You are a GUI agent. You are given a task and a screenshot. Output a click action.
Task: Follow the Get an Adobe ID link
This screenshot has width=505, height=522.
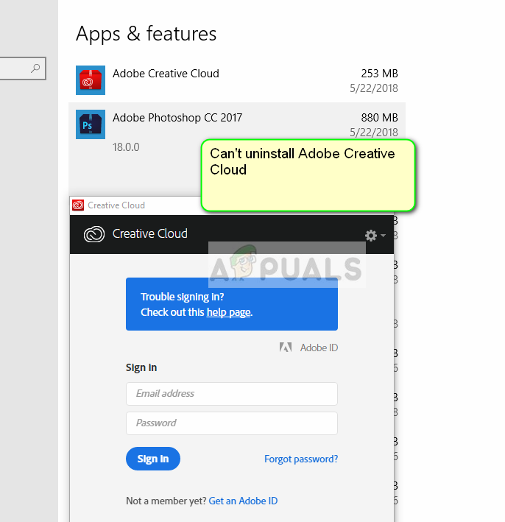(243, 501)
